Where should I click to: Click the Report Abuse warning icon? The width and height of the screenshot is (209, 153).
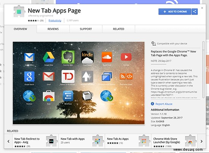(x=152, y=104)
